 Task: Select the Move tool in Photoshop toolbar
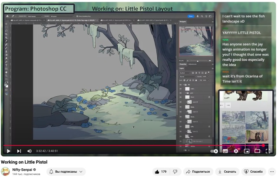click(x=7, y=24)
